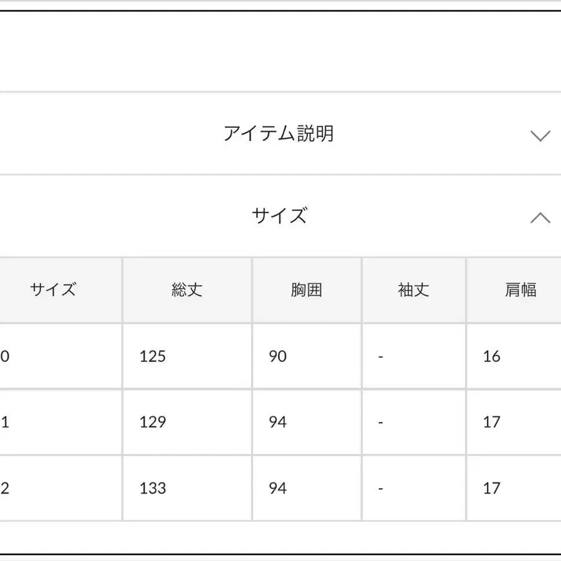
Task: Click the 胸囲 value 90 cell
Action: click(278, 357)
